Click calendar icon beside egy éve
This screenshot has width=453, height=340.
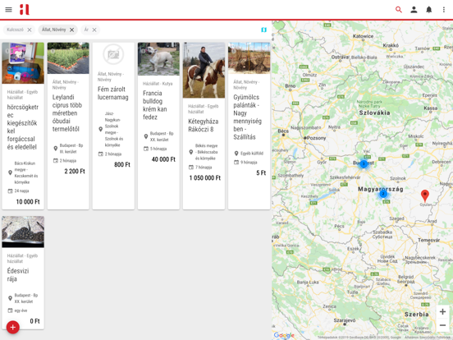tap(10, 310)
